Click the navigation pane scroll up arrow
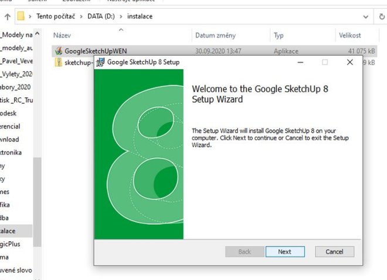This screenshot has width=387, height=280. pos(38,33)
